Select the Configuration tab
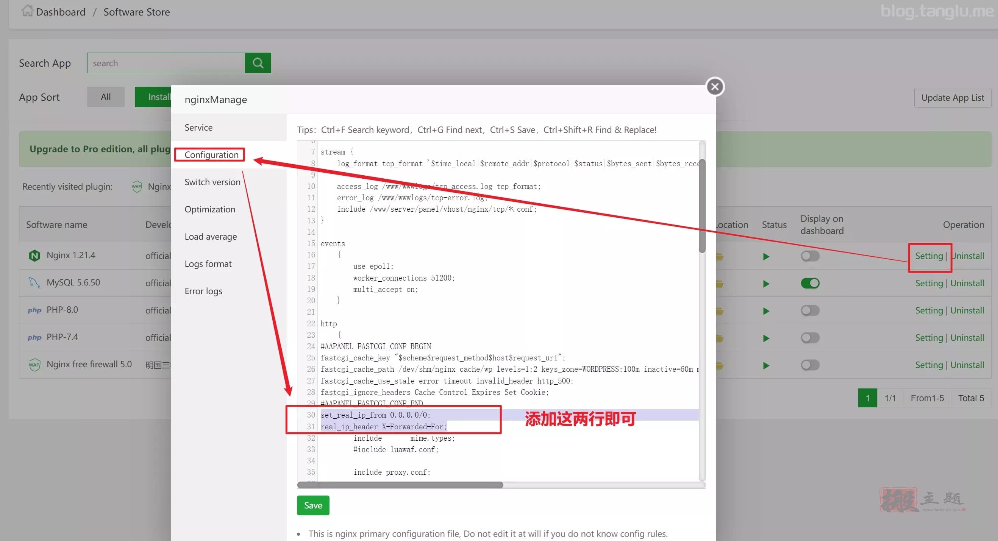 click(229, 154)
